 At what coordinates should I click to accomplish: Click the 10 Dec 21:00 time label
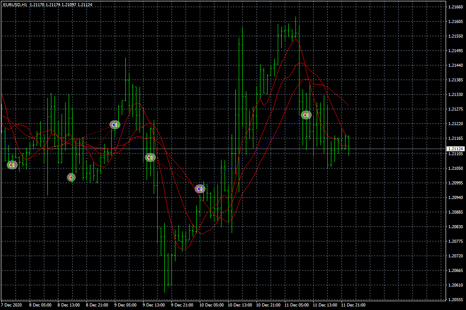(268, 305)
